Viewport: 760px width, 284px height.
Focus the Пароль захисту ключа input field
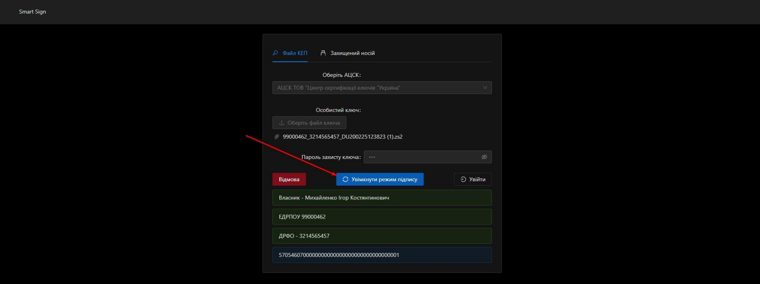pyautogui.click(x=422, y=157)
